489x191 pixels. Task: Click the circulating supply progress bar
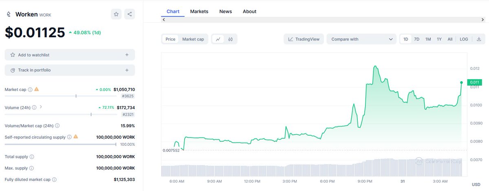[x=60, y=144]
